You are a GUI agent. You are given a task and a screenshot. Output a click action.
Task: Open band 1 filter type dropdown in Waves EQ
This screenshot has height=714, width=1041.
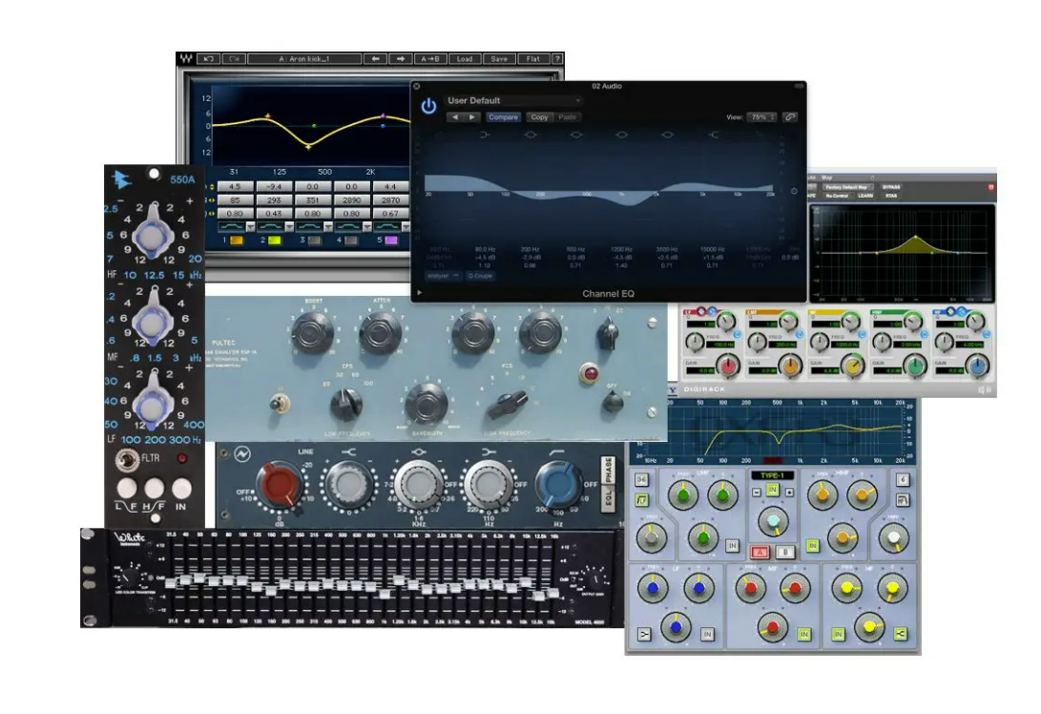[x=250, y=226]
